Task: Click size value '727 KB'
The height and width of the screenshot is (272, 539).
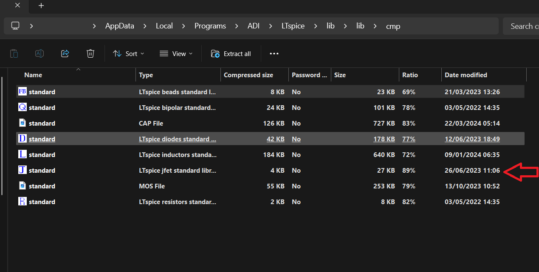Action: coord(384,123)
